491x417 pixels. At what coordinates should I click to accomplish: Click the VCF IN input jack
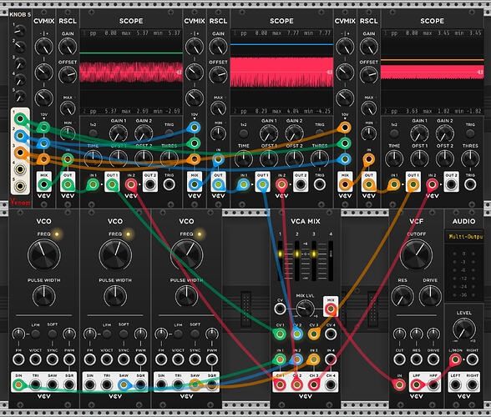coord(399,384)
